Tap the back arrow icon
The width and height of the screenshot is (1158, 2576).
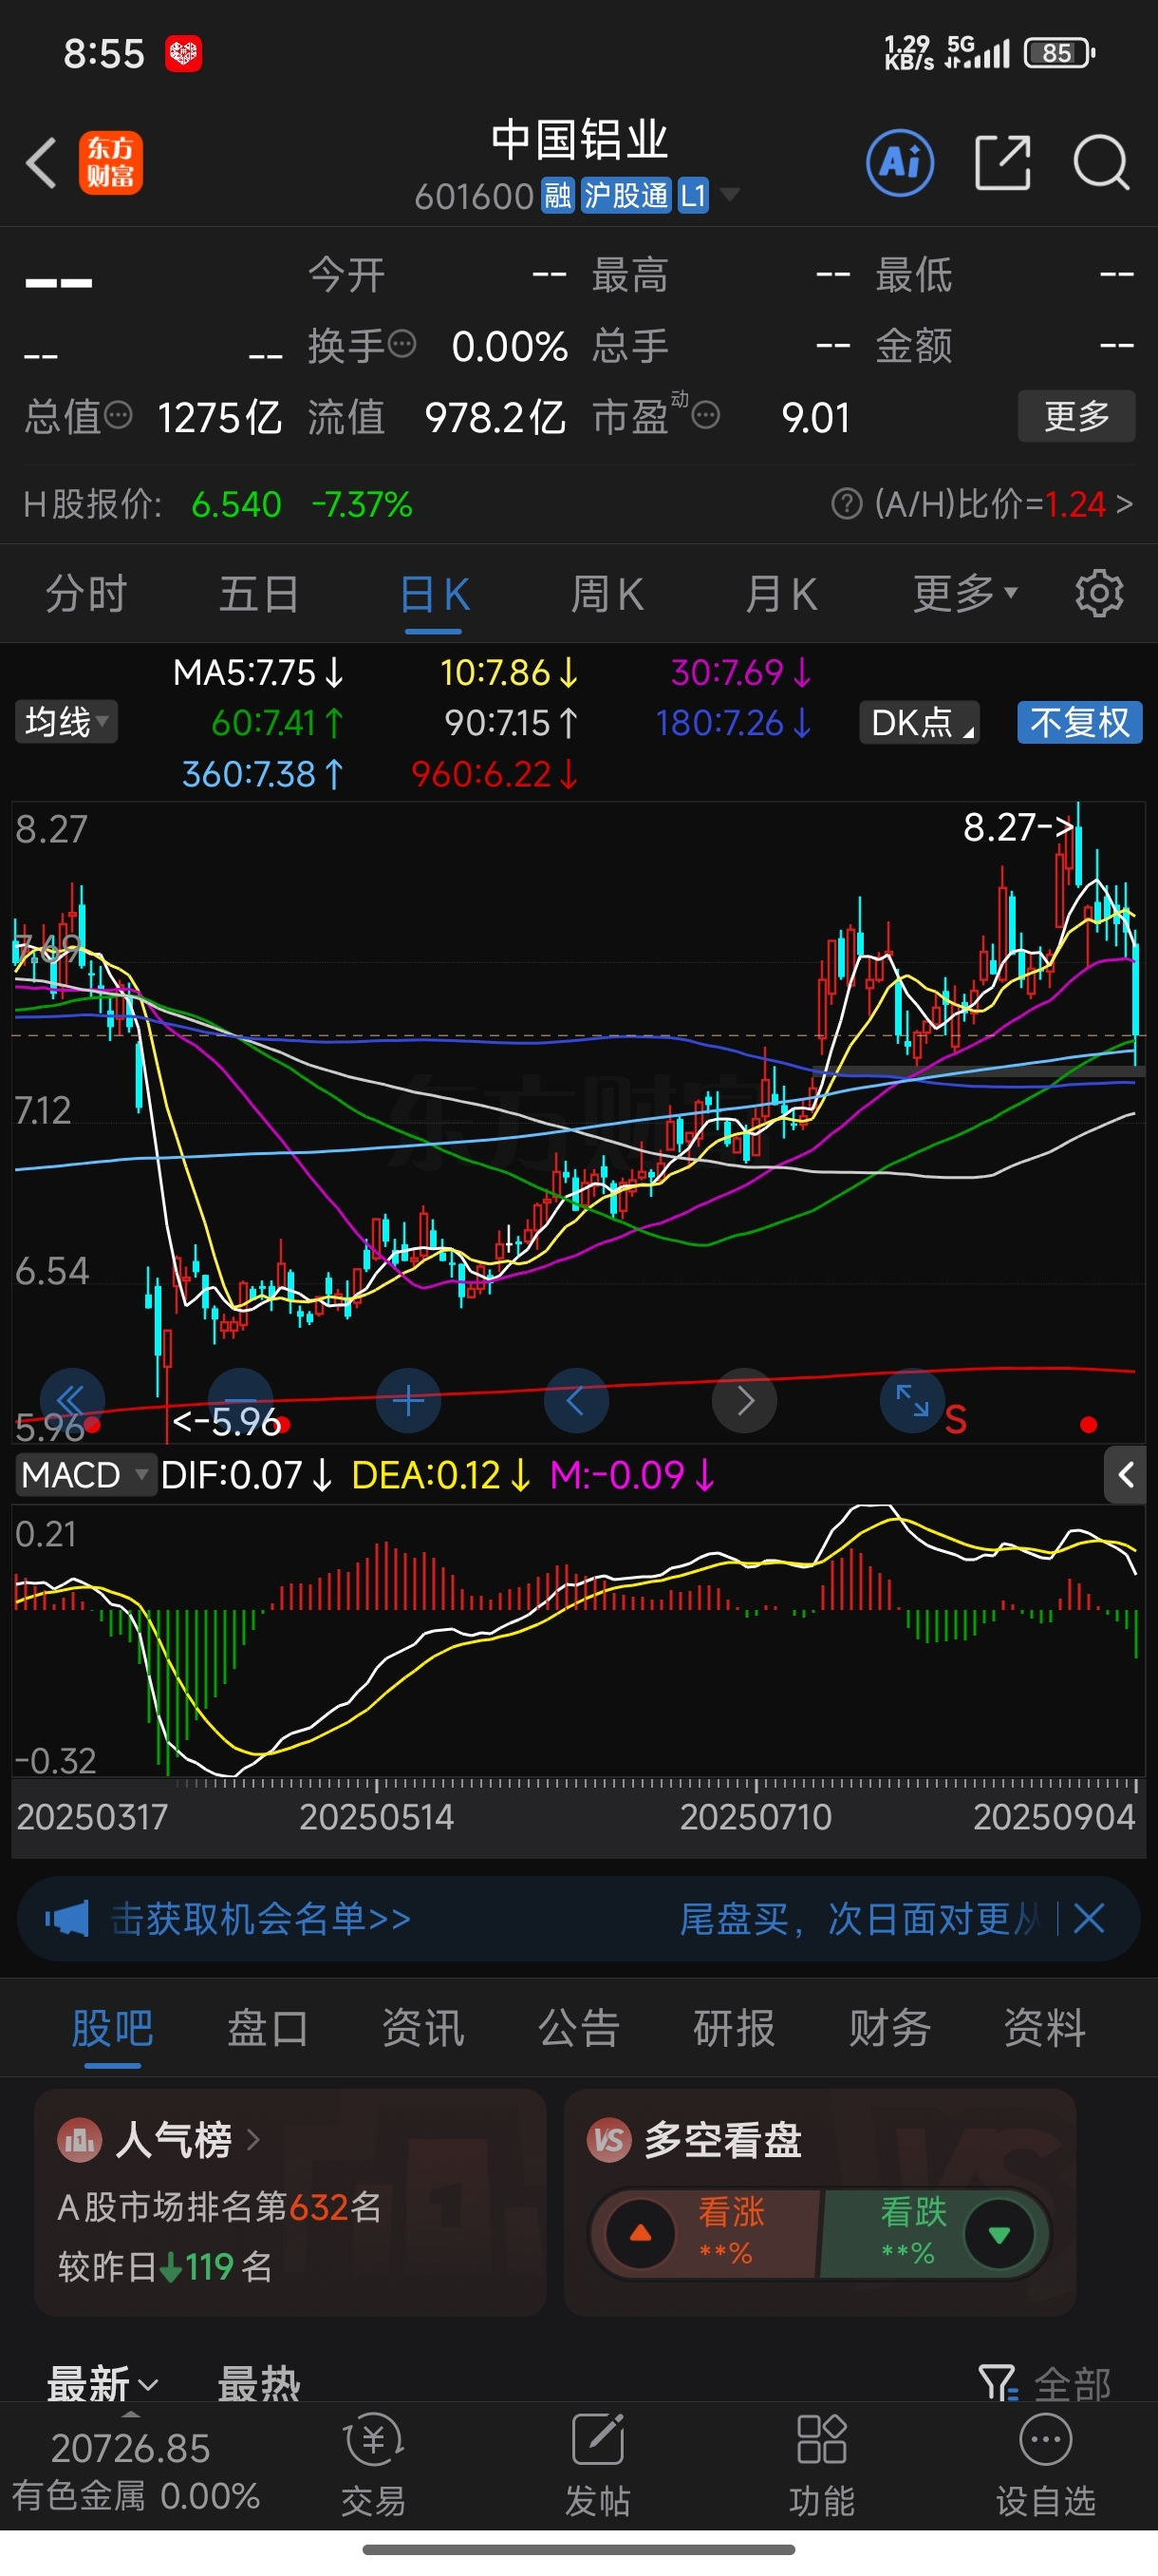(41, 163)
